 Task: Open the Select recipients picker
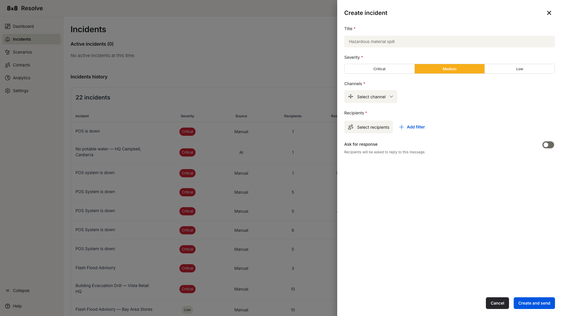coord(368,127)
